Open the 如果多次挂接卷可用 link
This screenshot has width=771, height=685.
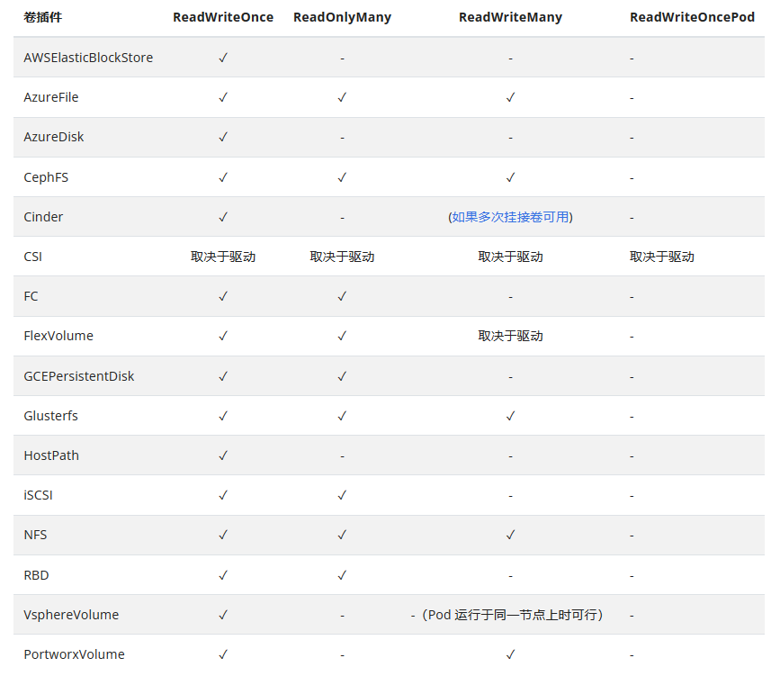pos(510,217)
